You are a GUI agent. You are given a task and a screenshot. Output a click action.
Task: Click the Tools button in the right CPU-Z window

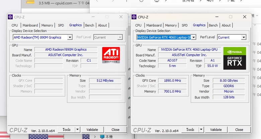click(190, 130)
